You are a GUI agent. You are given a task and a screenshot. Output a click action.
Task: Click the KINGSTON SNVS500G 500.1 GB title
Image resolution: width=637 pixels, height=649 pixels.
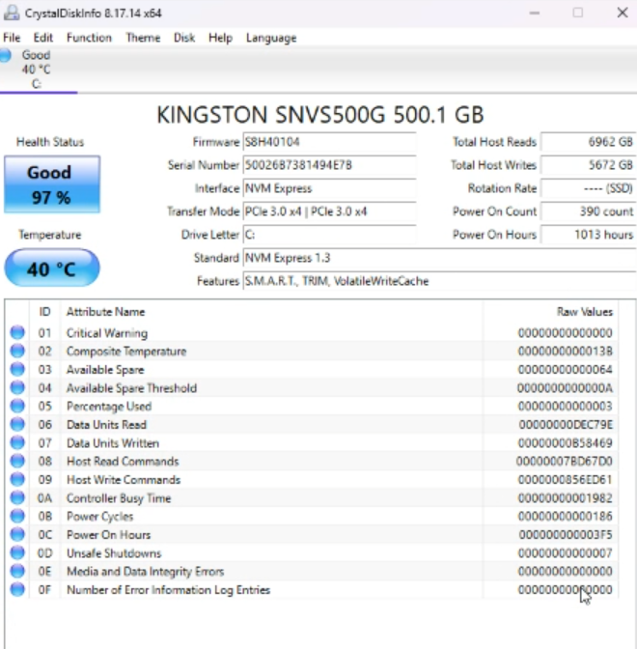pos(320,115)
